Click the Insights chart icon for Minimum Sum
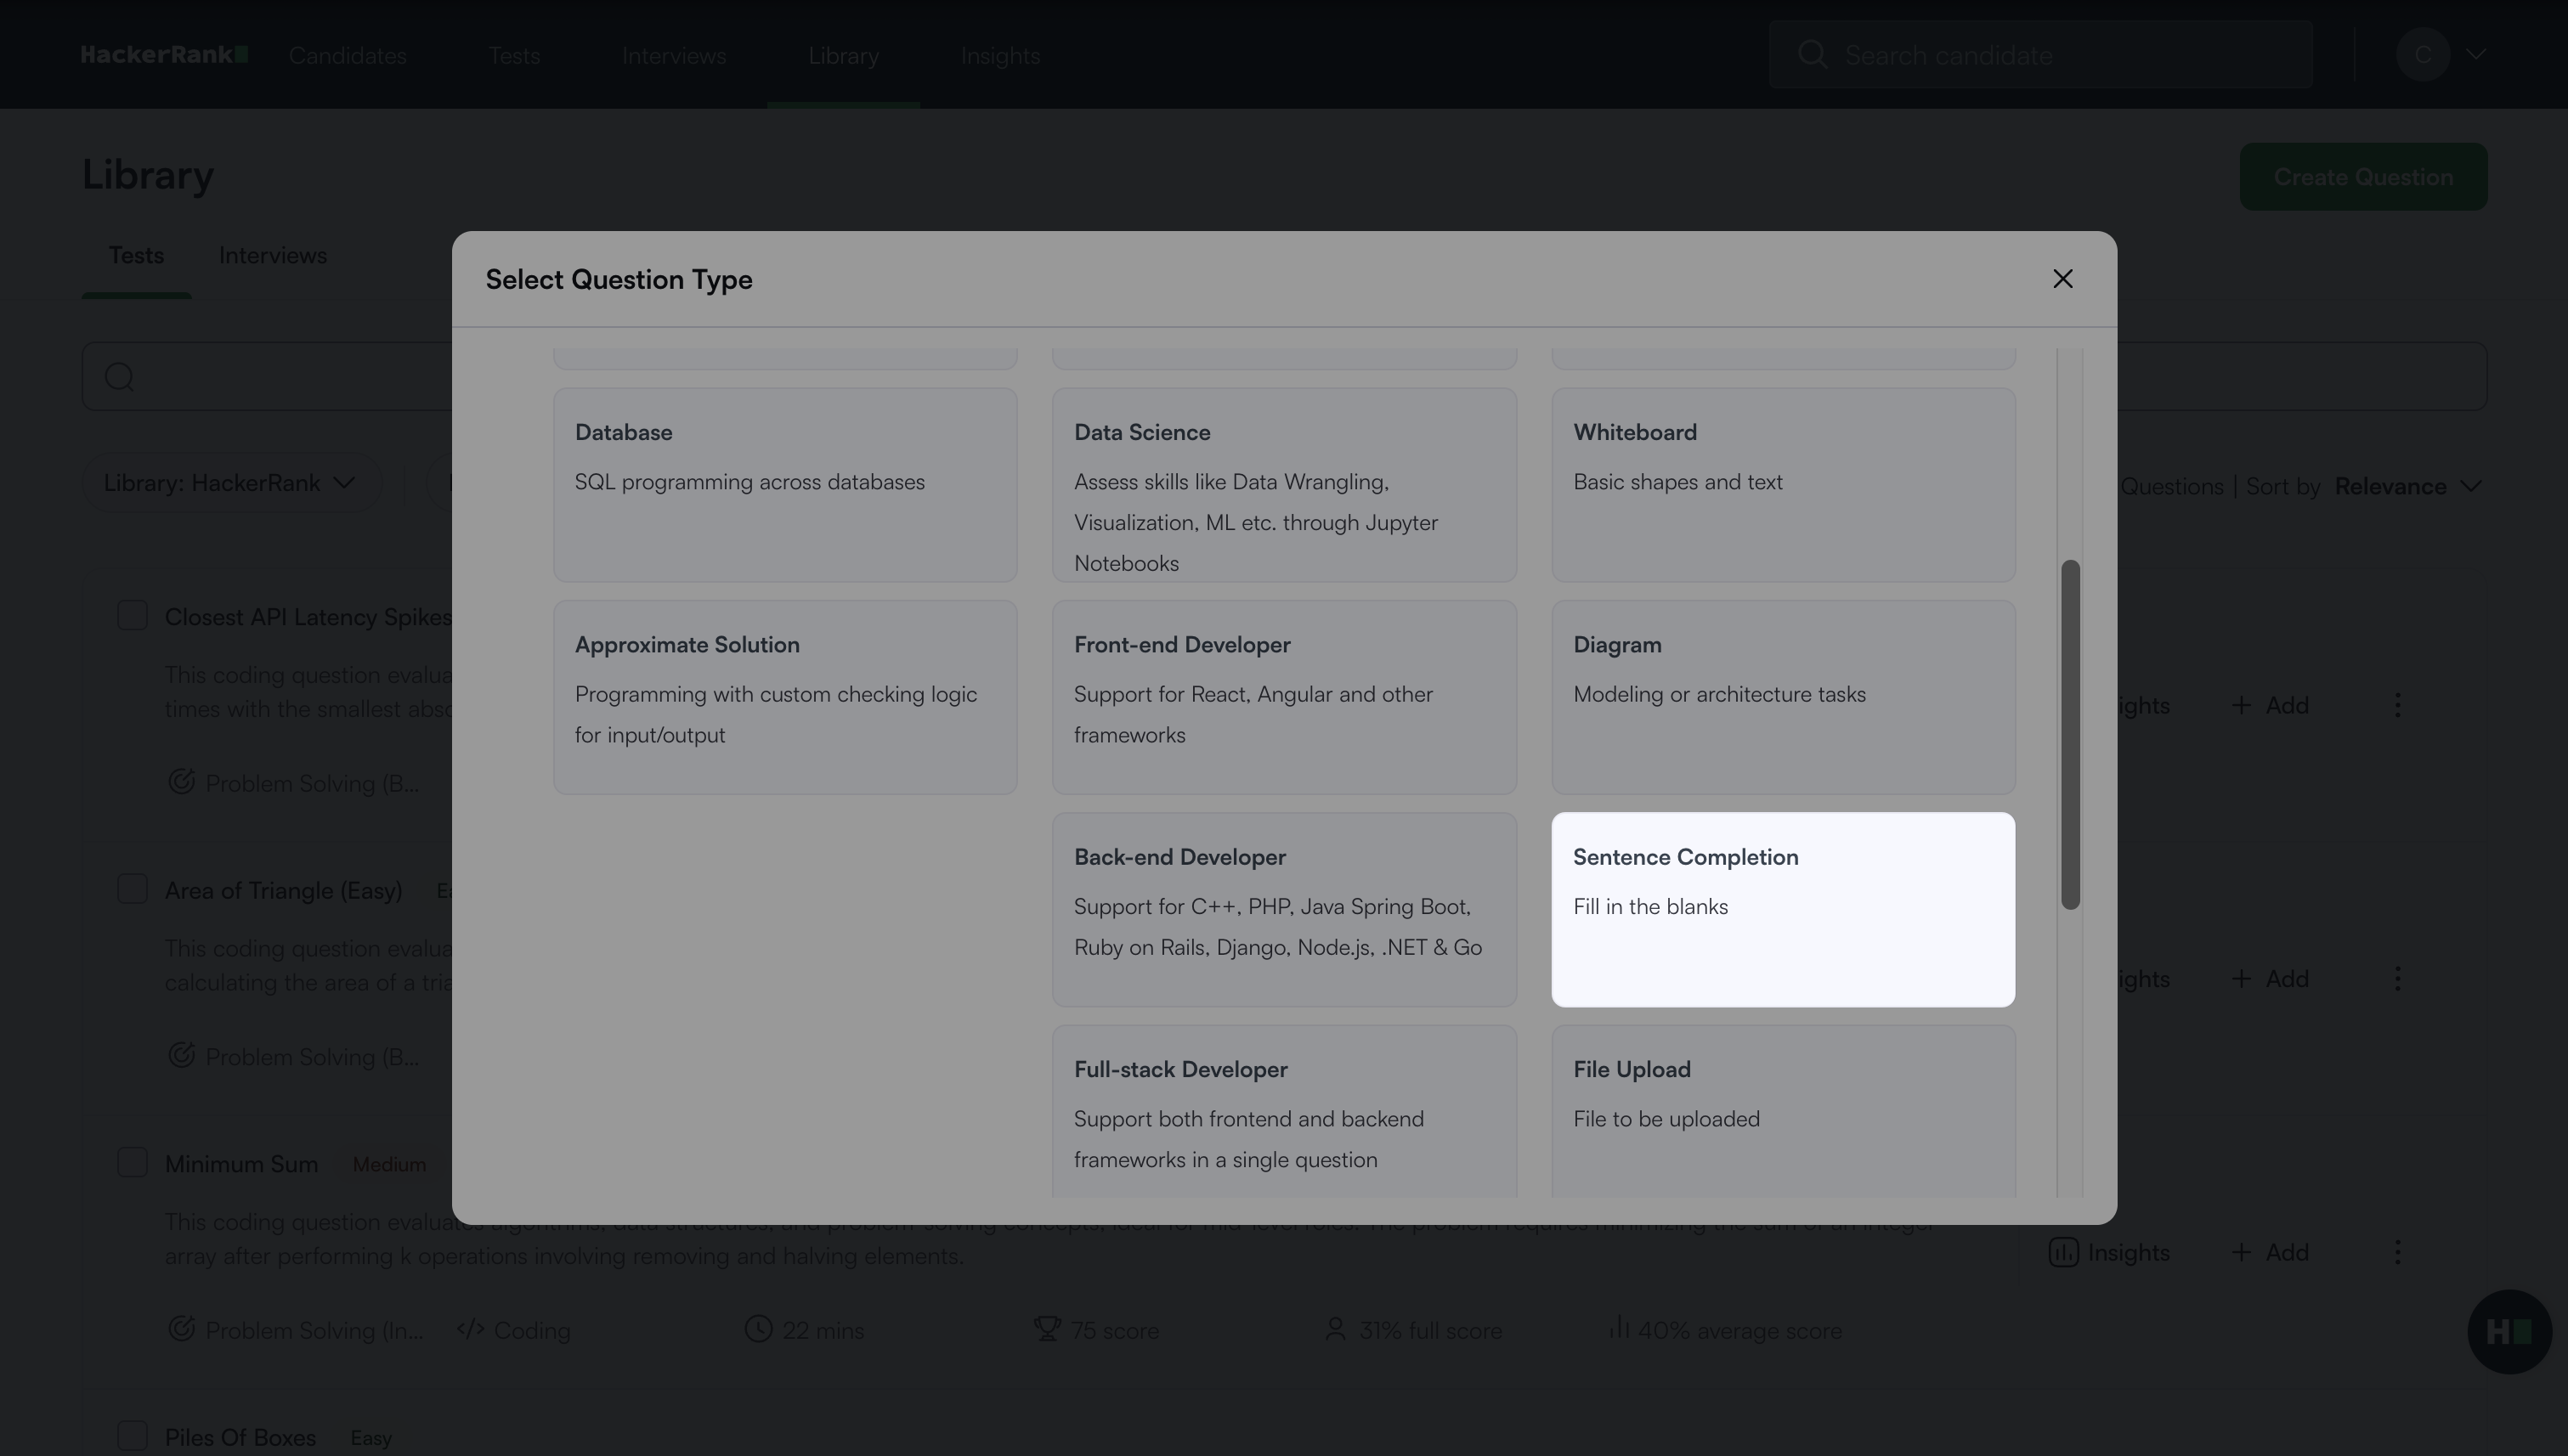2568x1456 pixels. (x=2062, y=1252)
